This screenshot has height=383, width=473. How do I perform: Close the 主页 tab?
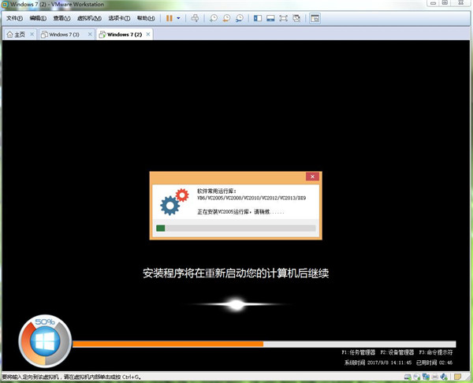coord(32,35)
